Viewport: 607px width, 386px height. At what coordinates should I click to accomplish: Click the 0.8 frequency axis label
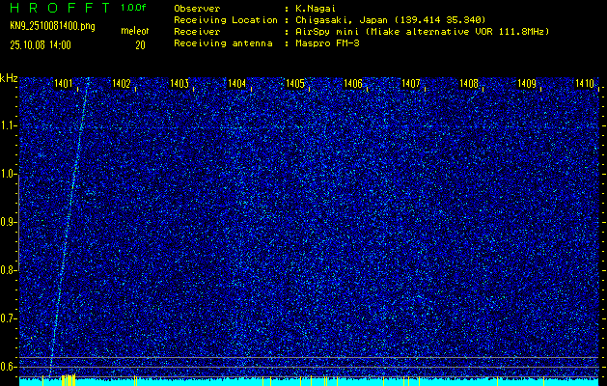9,269
